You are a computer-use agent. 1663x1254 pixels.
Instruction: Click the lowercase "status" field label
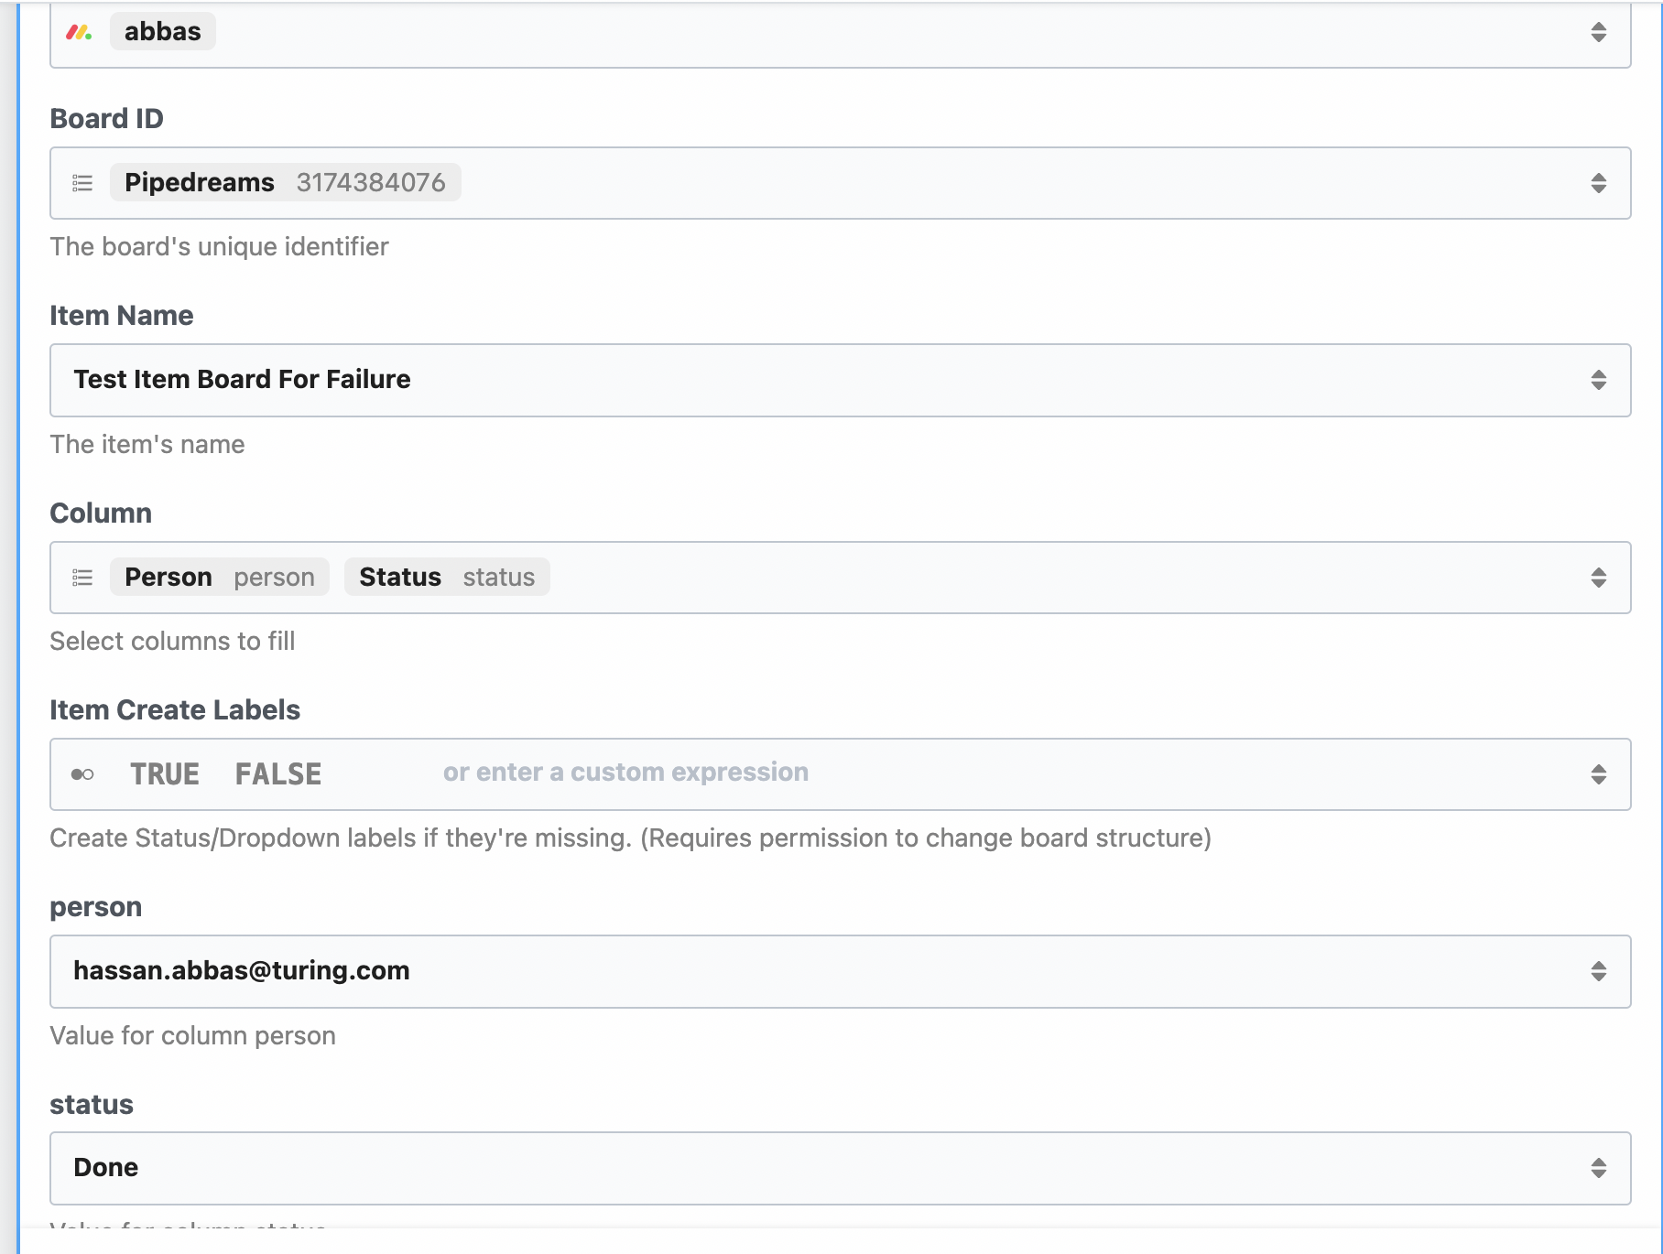(92, 1105)
